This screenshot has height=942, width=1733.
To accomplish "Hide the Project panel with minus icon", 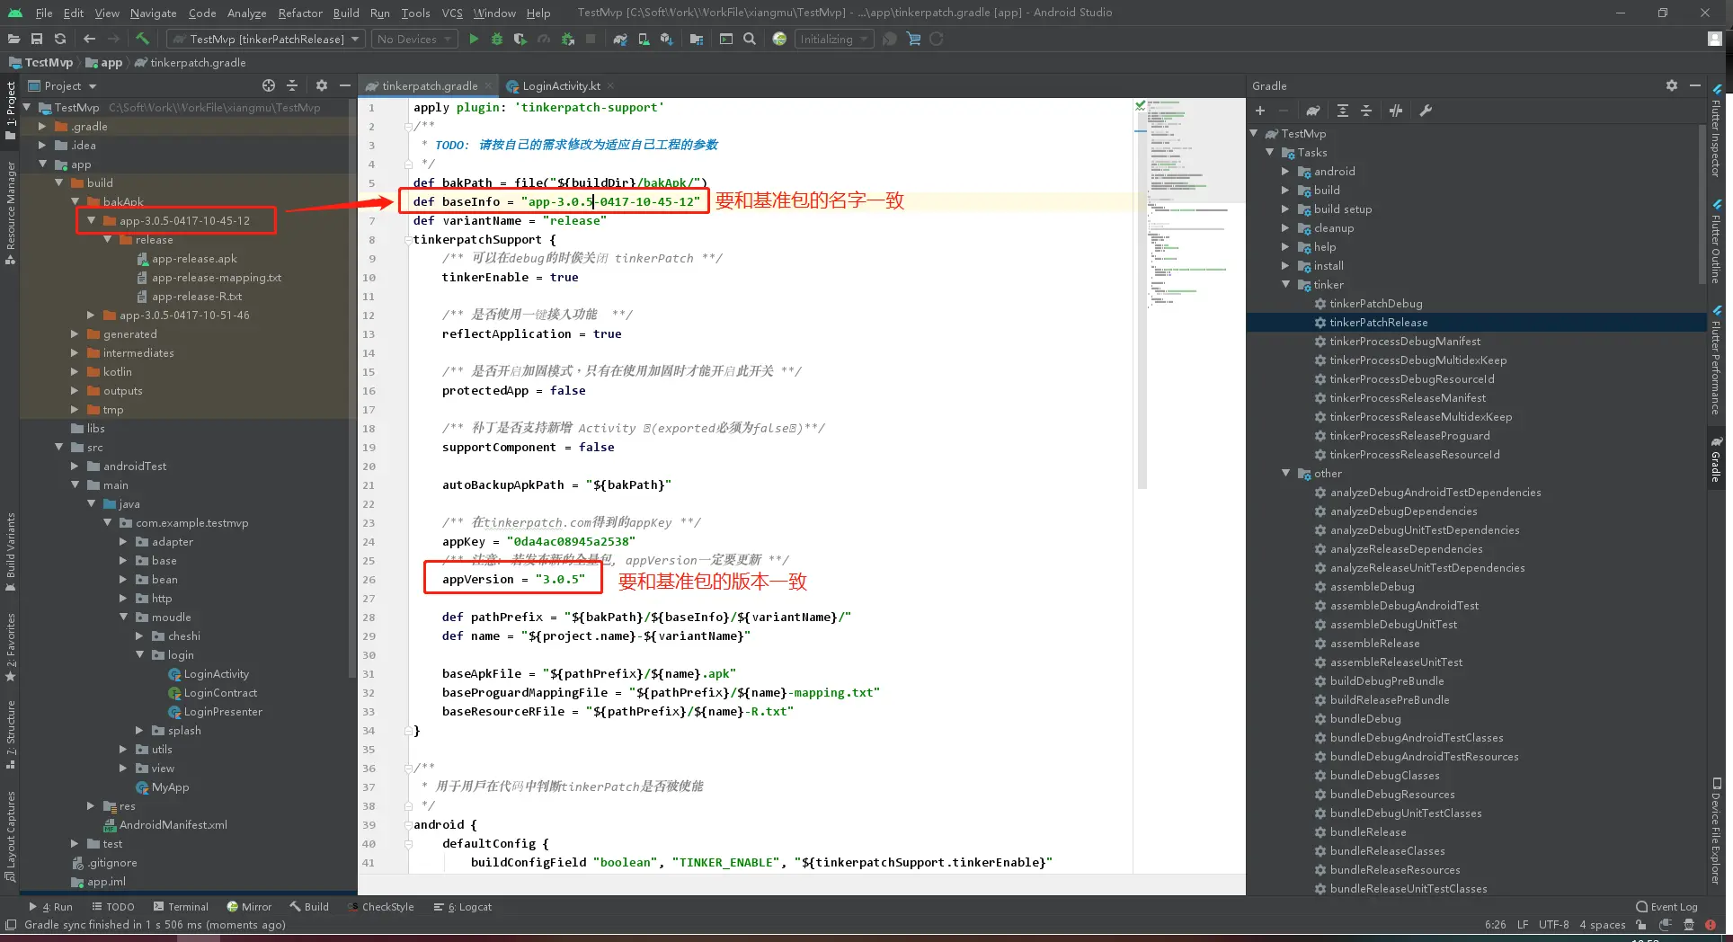I will click(345, 85).
